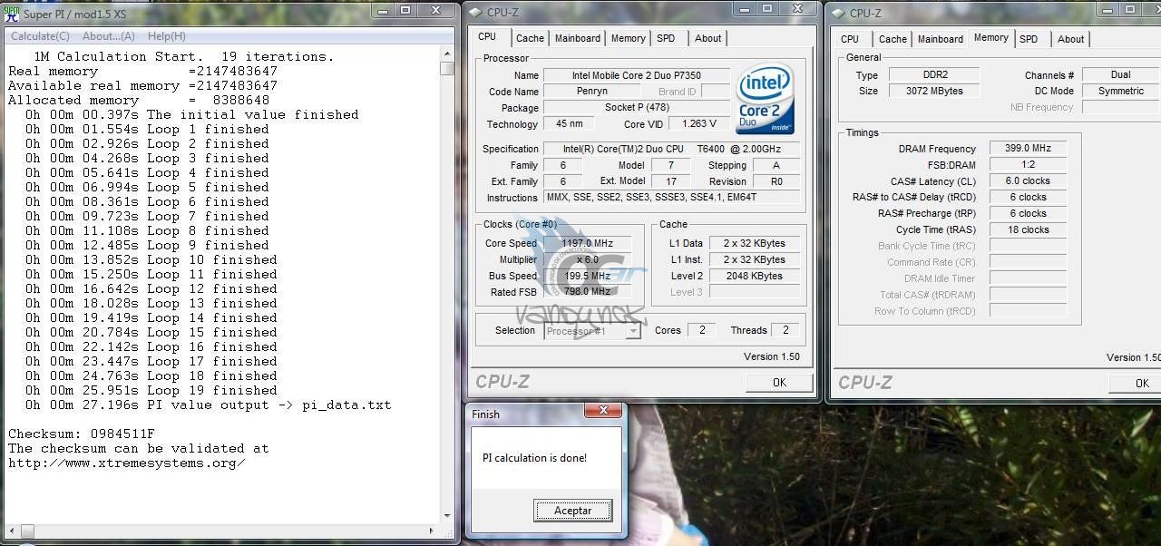The image size is (1161, 546).
Task: Click the right CPU-Z window title icon
Action: click(x=836, y=13)
